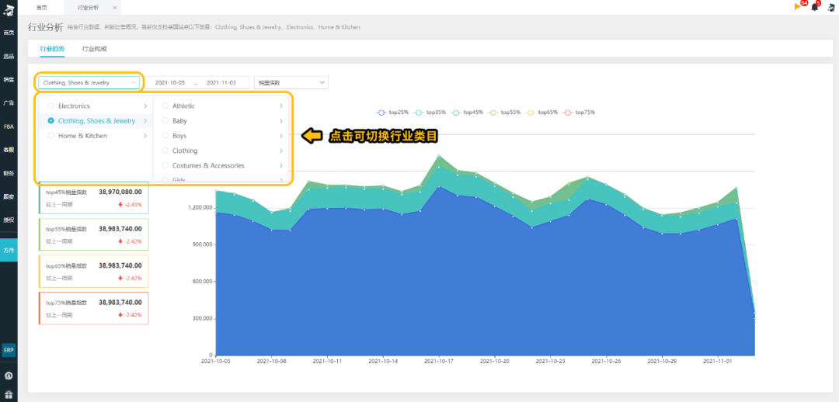Open the gift icon in sidebar bottom
The width and height of the screenshot is (839, 402).
pyautogui.click(x=9, y=394)
